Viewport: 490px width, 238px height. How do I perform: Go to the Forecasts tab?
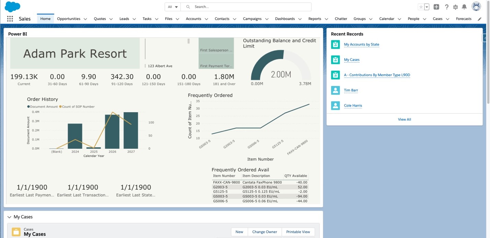click(464, 19)
